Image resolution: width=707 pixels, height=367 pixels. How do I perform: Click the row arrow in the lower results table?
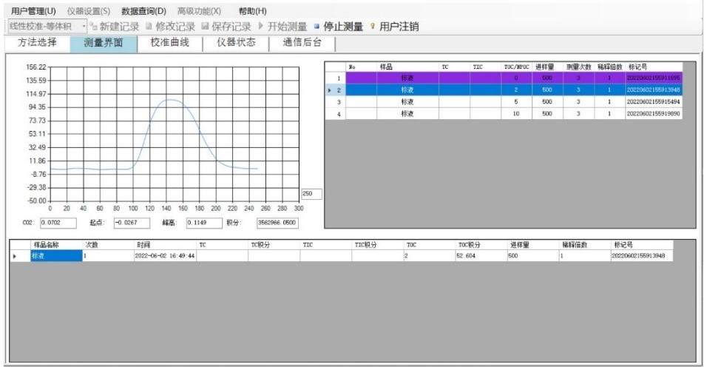tap(16, 255)
